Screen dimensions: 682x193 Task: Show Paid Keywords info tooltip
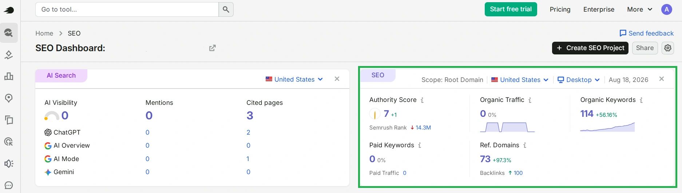[x=420, y=145]
